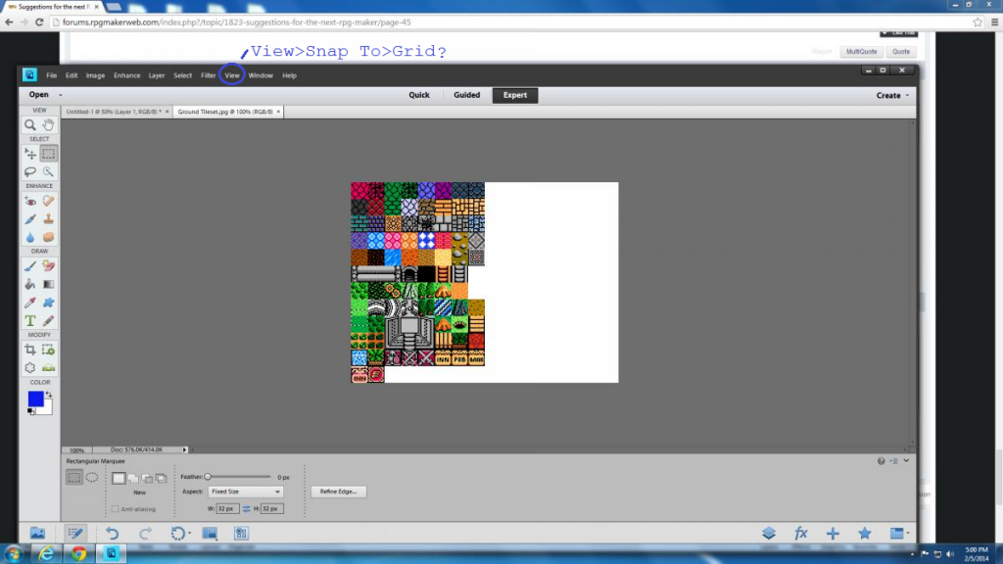Switch to the Untitled-1 document tab
Screen dimensions: 1003x564
click(x=115, y=112)
